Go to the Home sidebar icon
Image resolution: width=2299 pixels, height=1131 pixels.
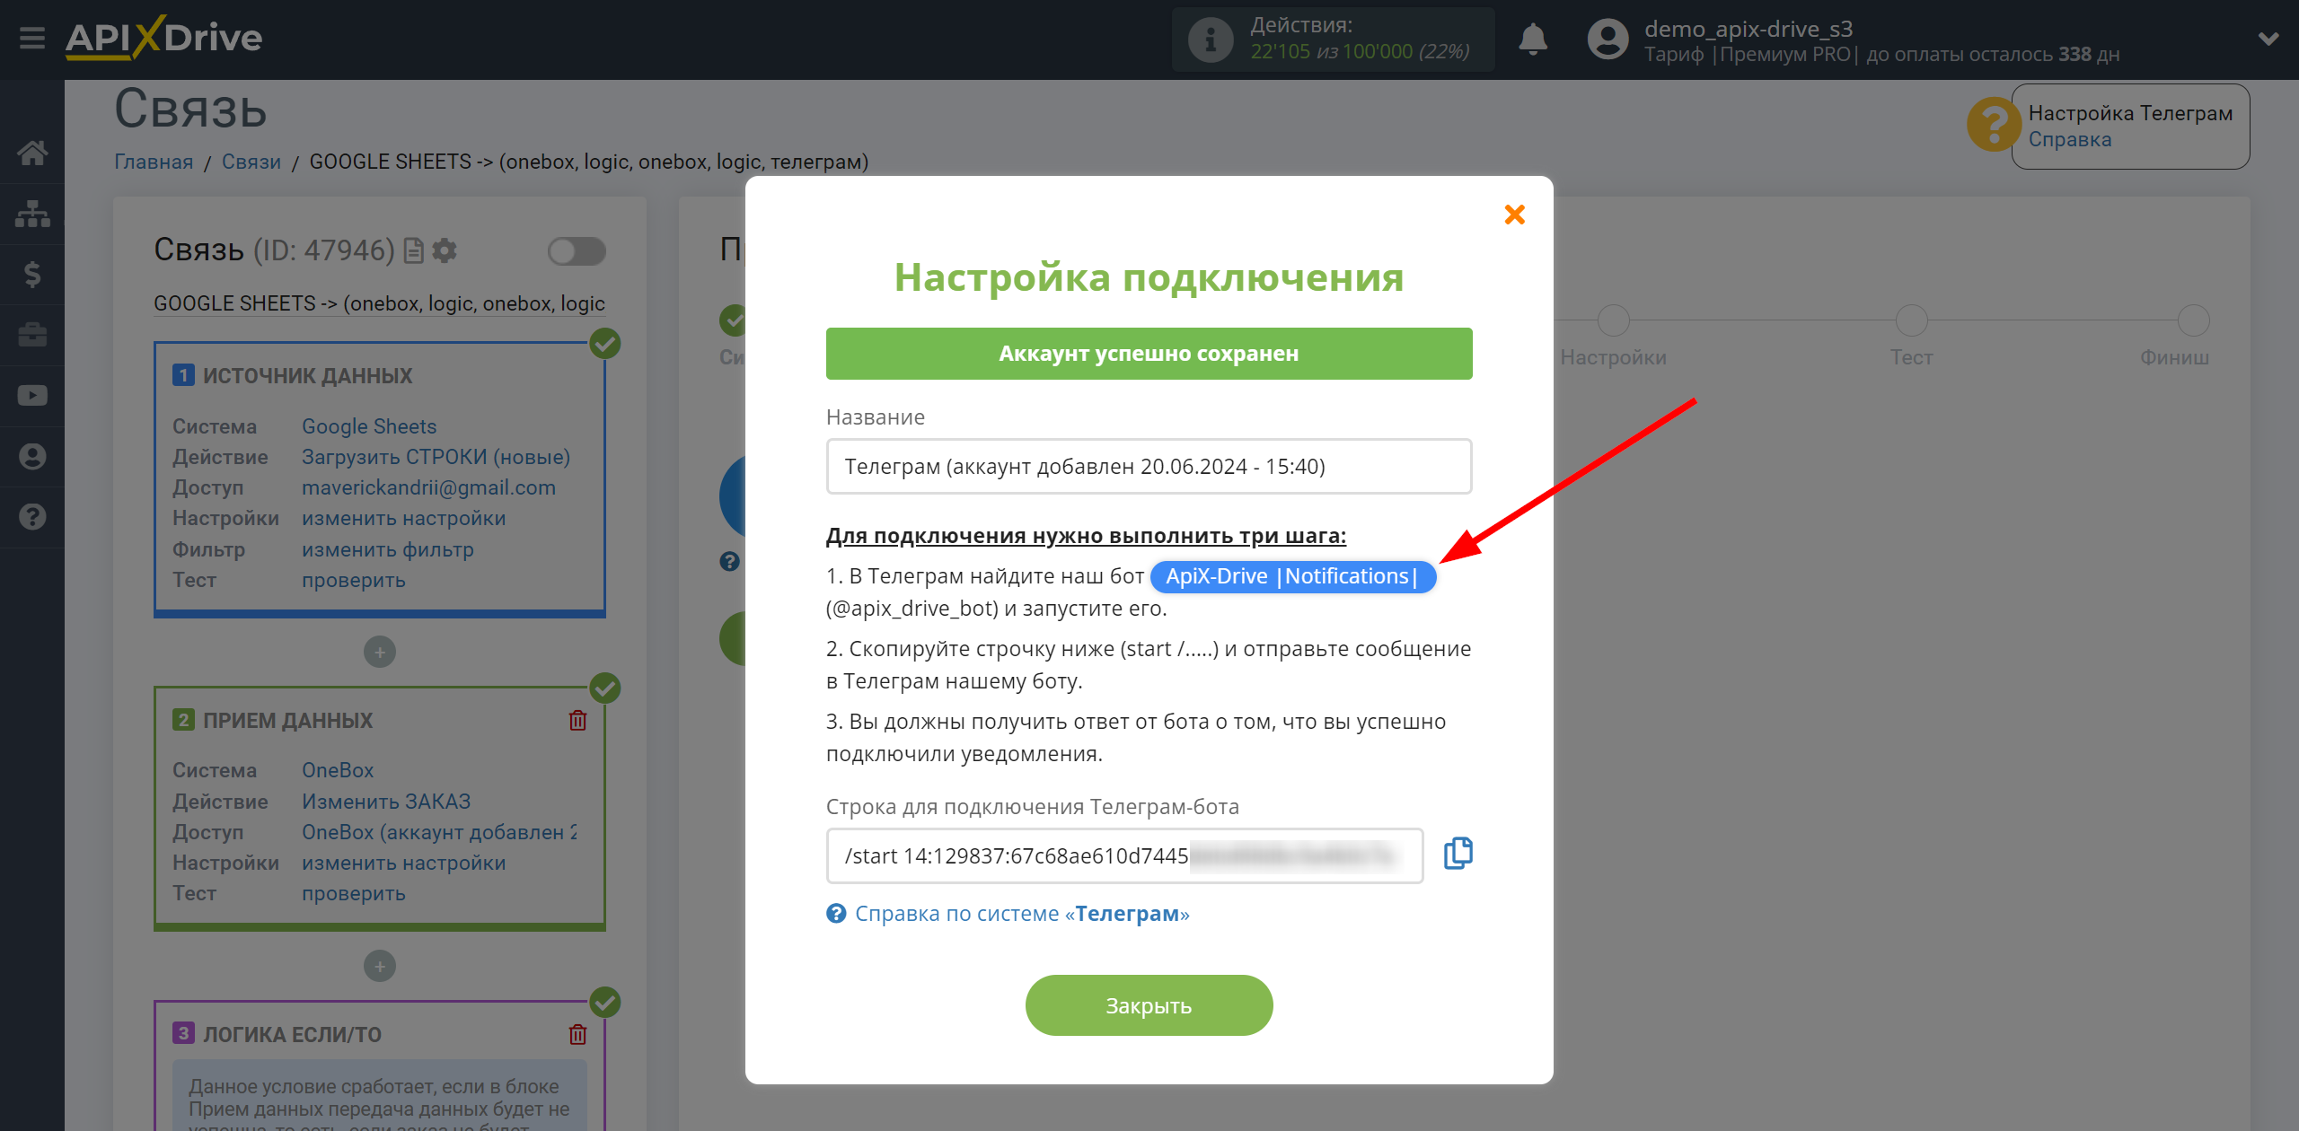pyautogui.click(x=32, y=153)
